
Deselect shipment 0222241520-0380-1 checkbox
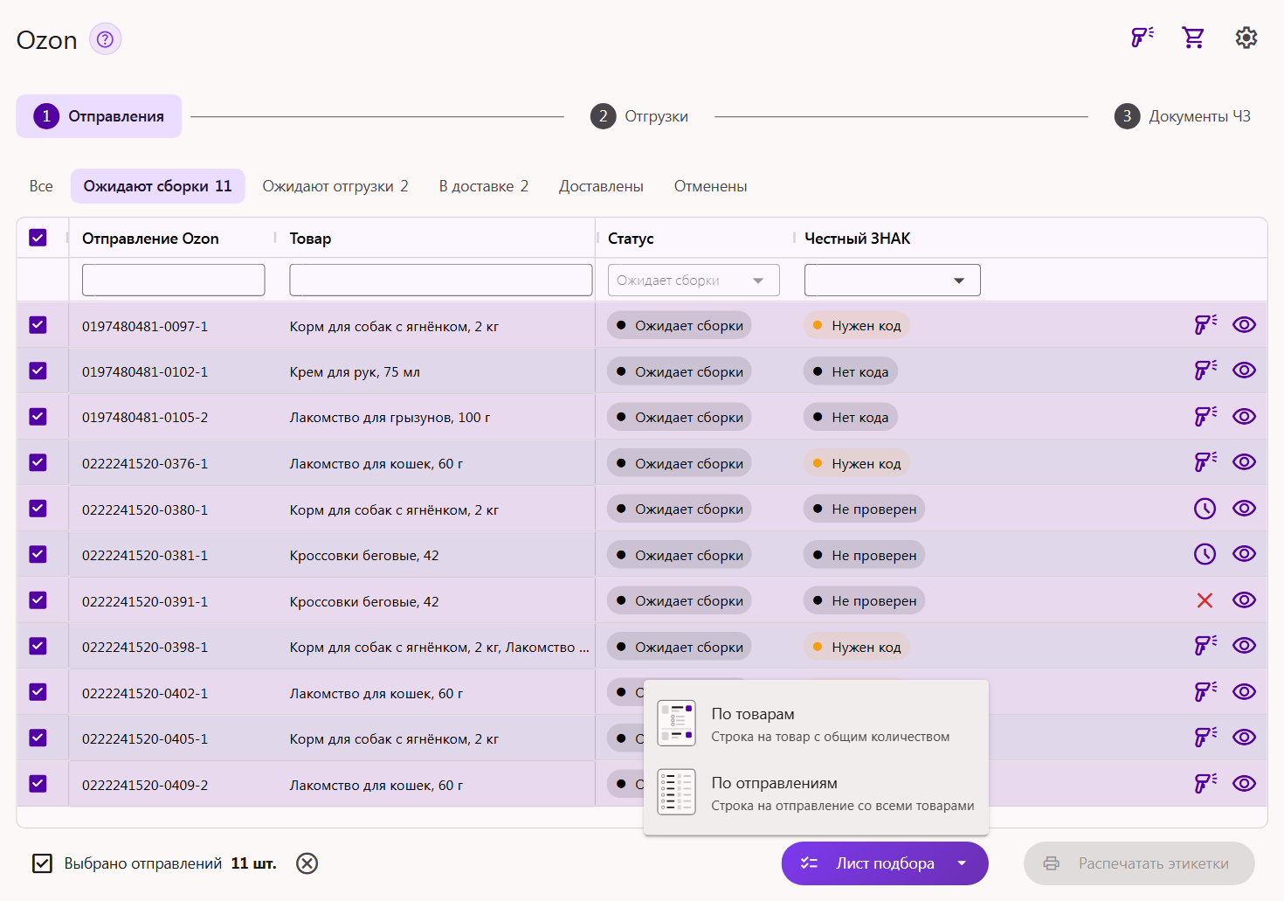click(x=38, y=509)
